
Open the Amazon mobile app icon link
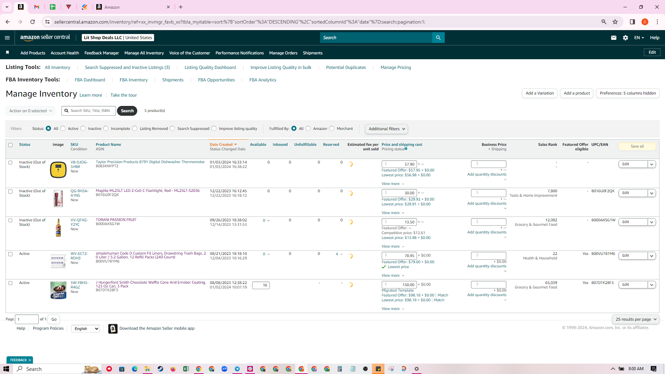113,329
